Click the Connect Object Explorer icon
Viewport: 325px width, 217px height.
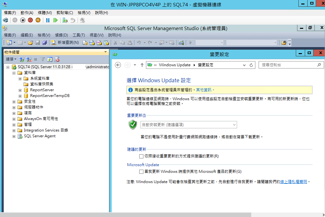pos(21,60)
